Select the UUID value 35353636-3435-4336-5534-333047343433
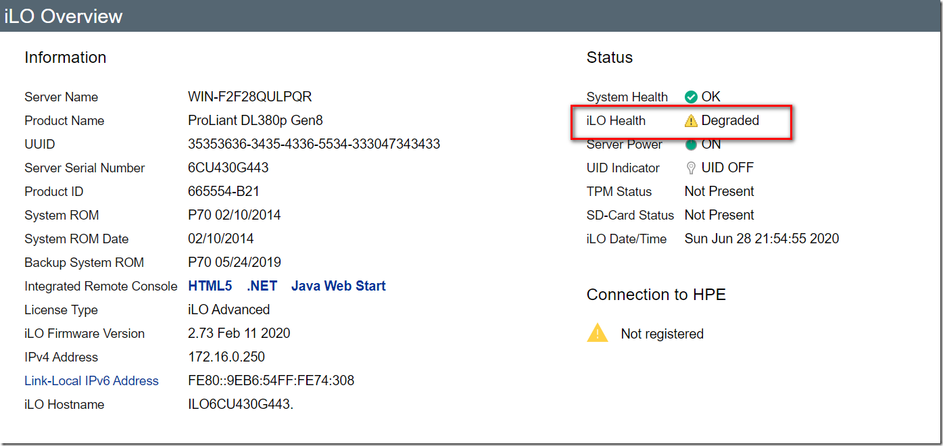The height and width of the screenshot is (446, 943). coord(314,144)
